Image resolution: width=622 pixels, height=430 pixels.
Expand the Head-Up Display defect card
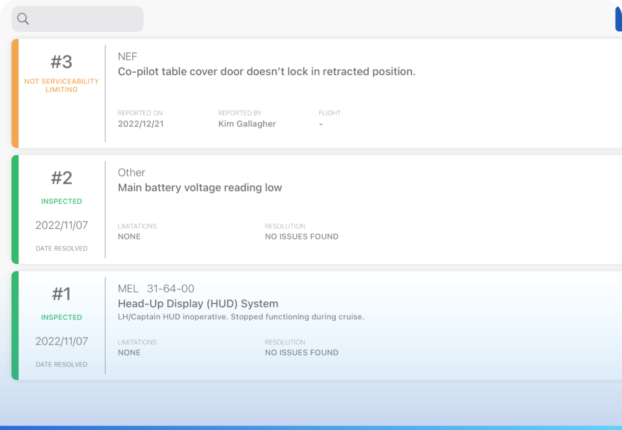[198, 303]
